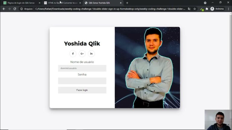Screen dimensions: 232x130
Task: Open the green pencil extension icon
Action: (x=202, y=9)
